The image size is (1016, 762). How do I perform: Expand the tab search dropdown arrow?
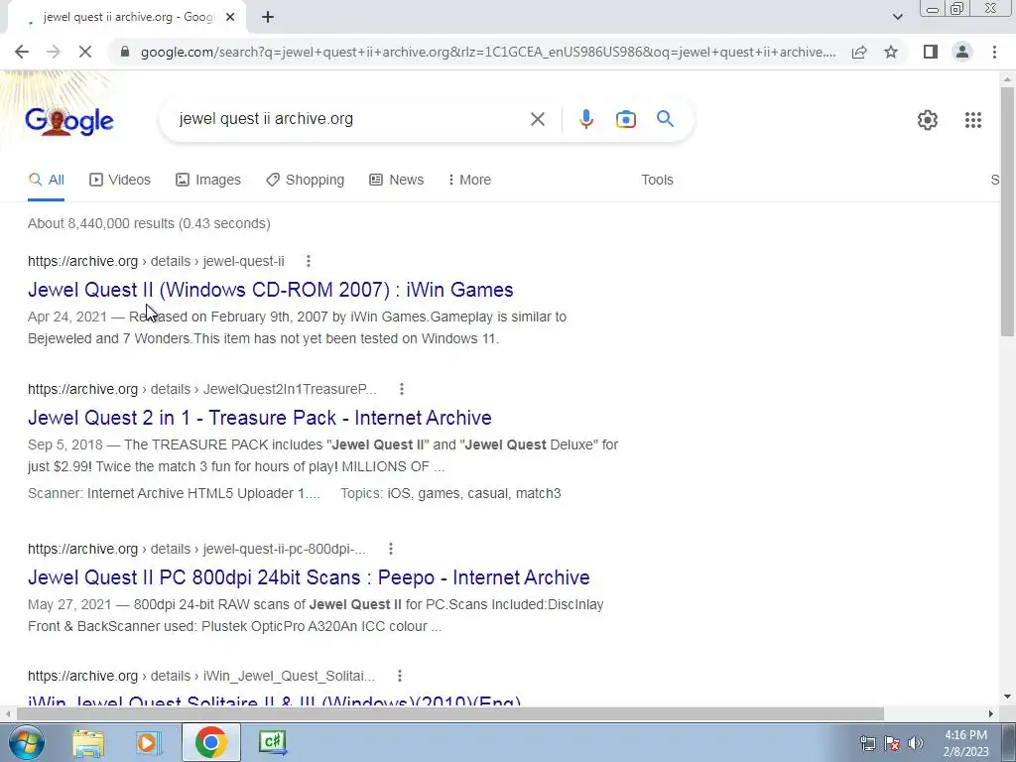pos(897,17)
